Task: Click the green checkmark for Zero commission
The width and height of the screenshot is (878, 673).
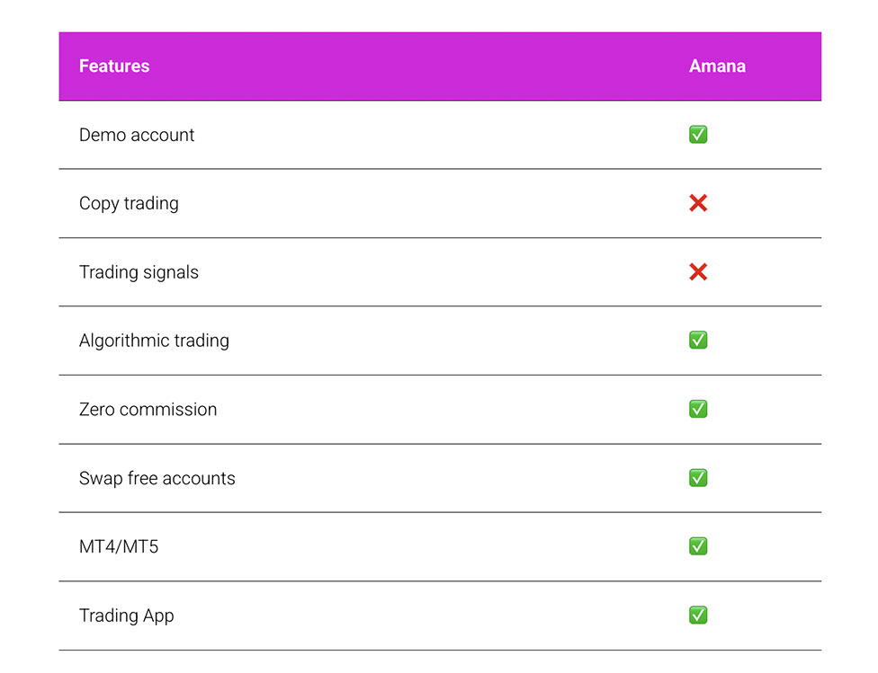Action: coord(698,409)
